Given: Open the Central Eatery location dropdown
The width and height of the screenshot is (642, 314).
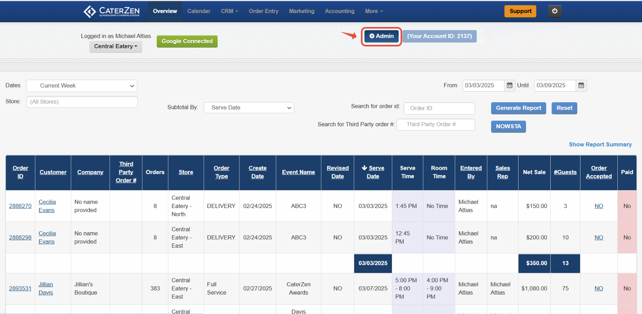Looking at the screenshot, I should point(116,46).
